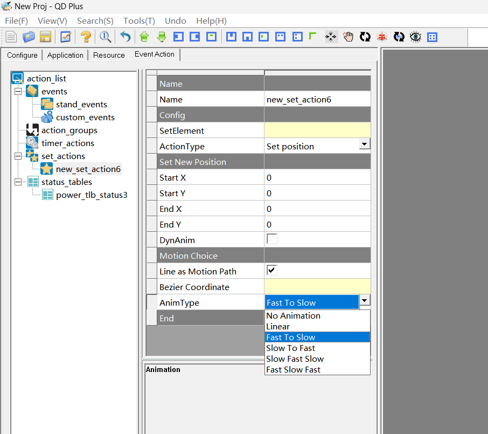This screenshot has height=434, width=488.
Task: Choose Slow To Fast animation option
Action: coord(317,348)
